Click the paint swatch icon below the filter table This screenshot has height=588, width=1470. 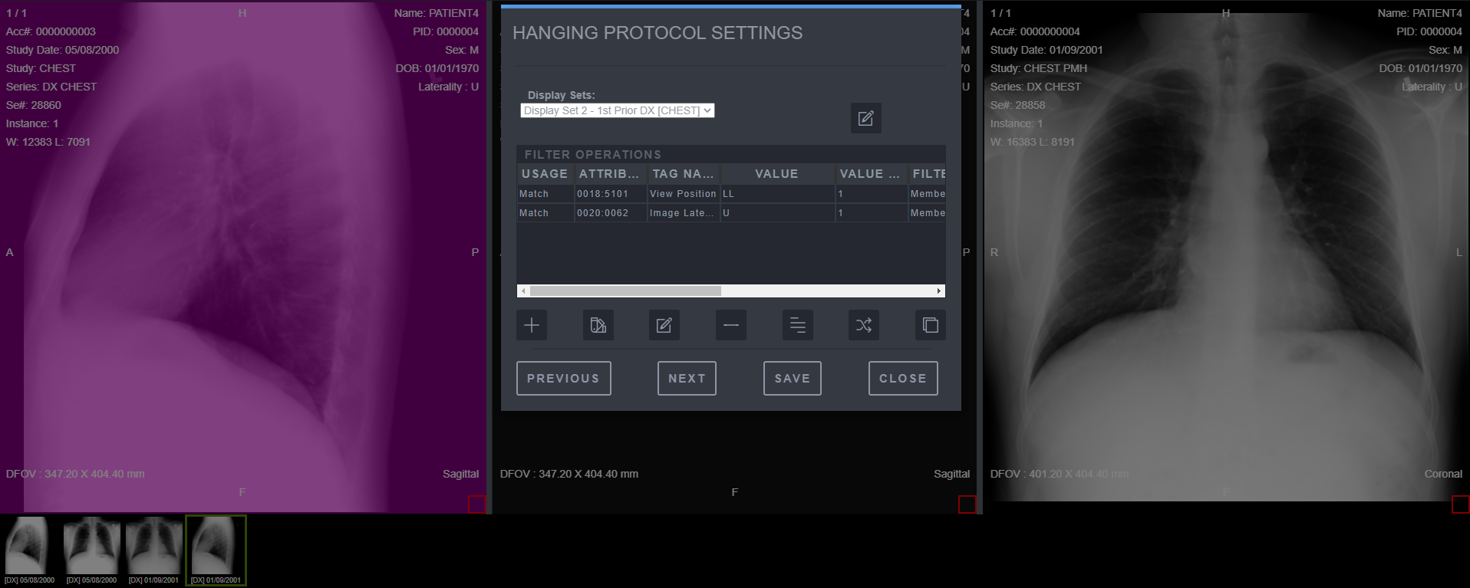[x=598, y=325]
